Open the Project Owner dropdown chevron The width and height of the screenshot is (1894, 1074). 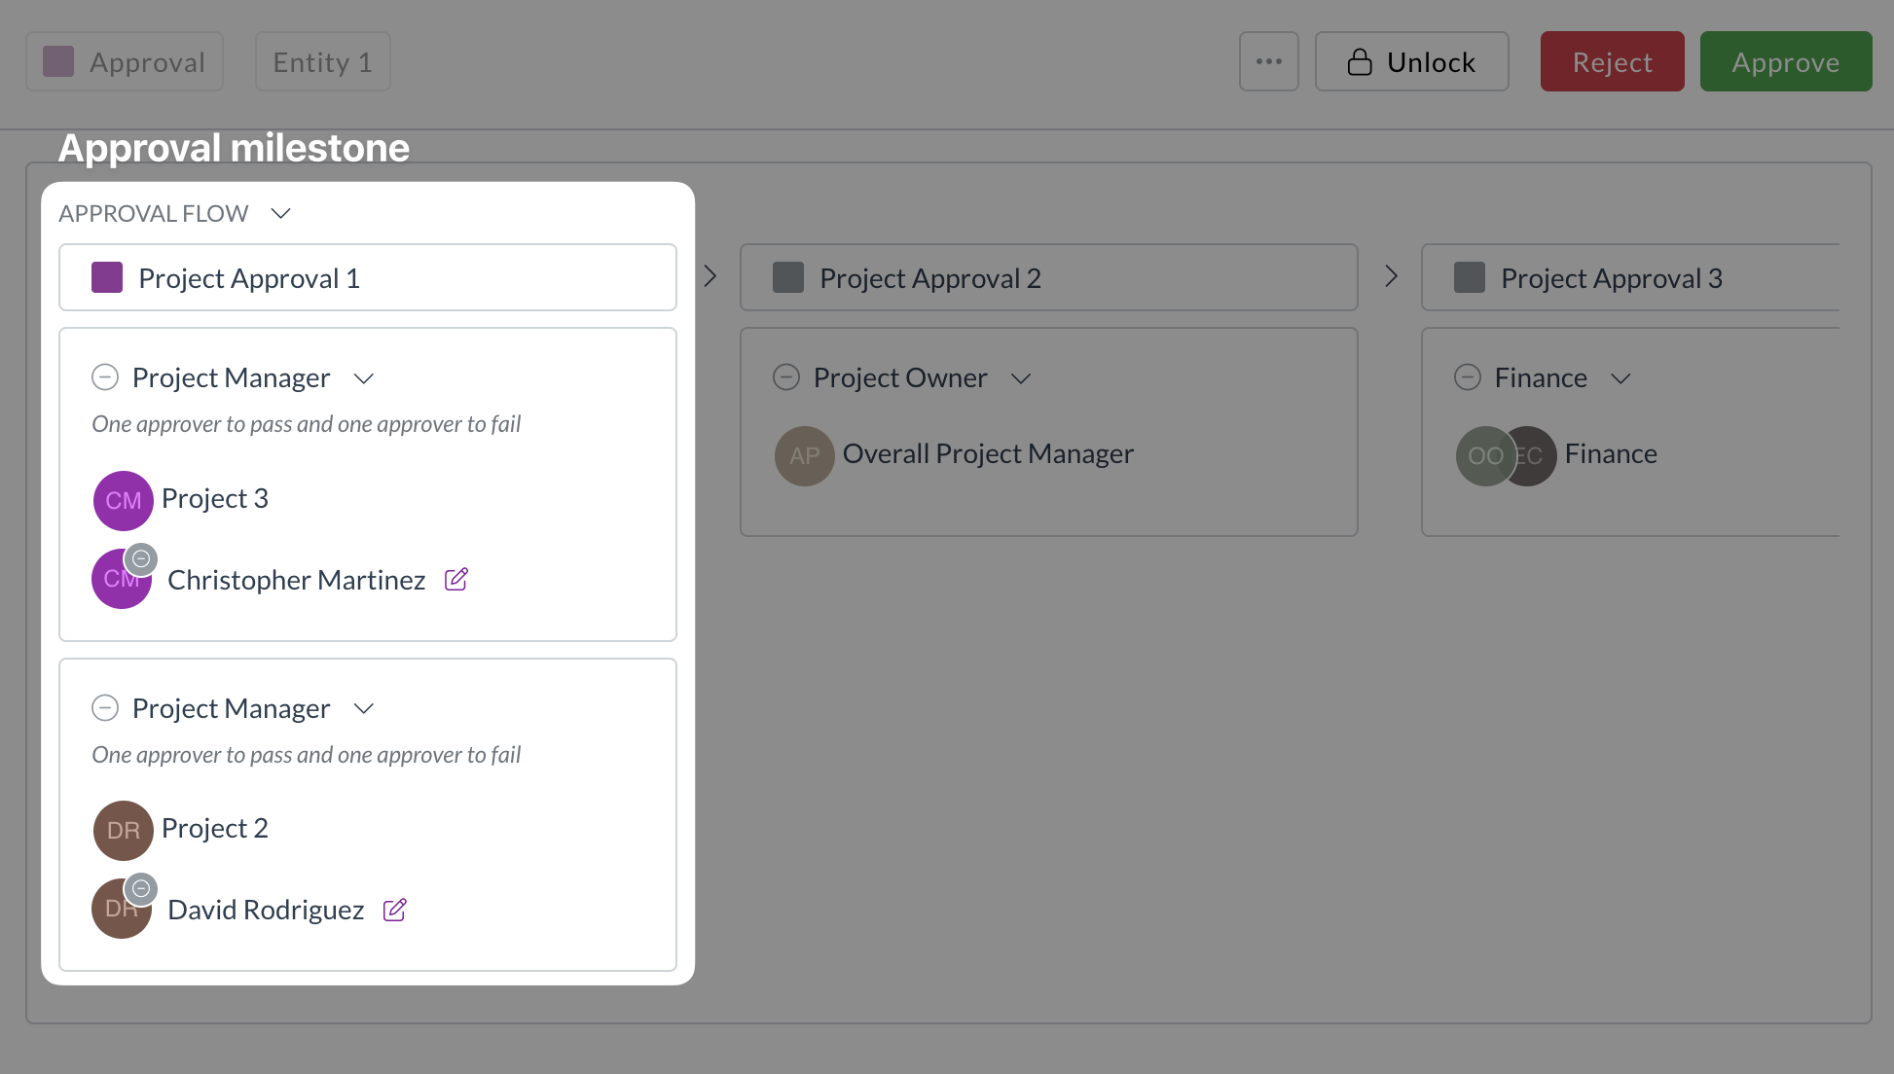(1021, 378)
